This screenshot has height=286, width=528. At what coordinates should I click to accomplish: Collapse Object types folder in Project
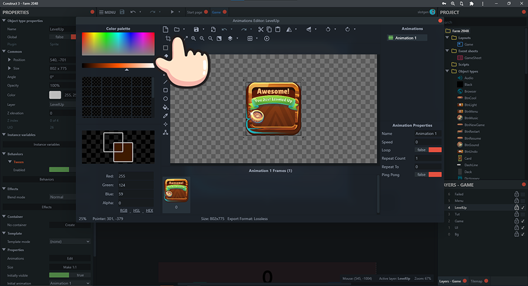[x=448, y=71]
